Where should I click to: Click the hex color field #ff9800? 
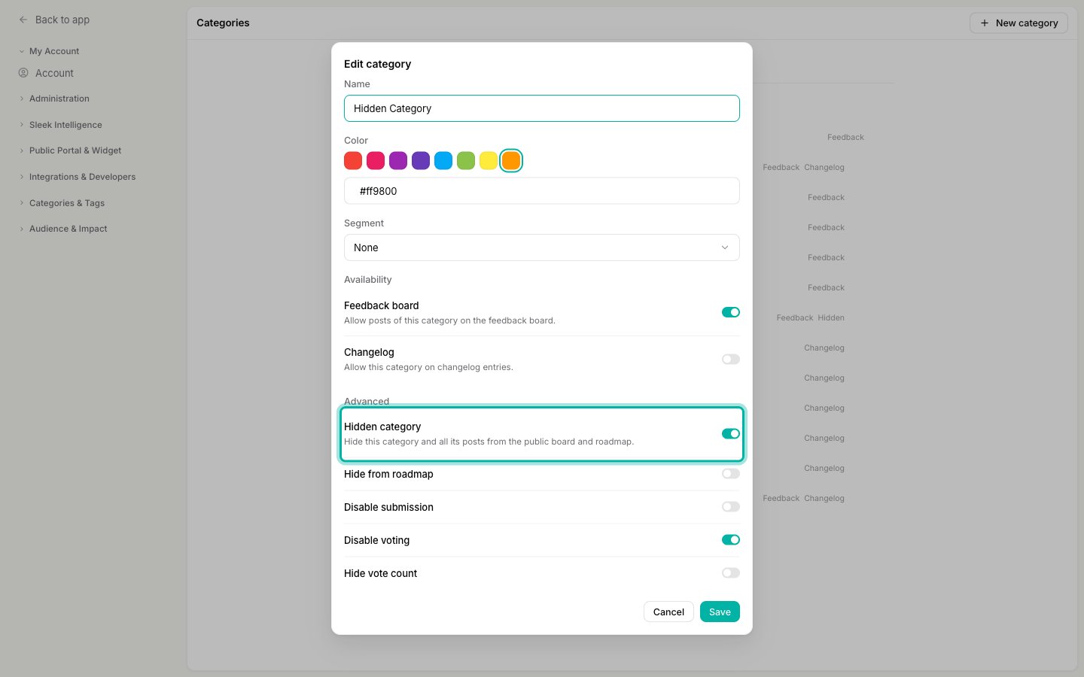pyautogui.click(x=542, y=191)
